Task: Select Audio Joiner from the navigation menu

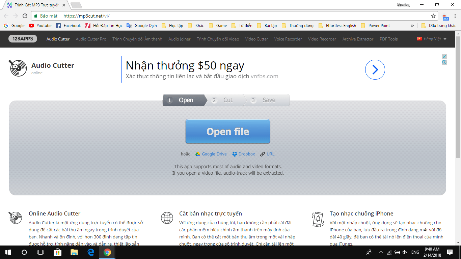Action: click(179, 39)
